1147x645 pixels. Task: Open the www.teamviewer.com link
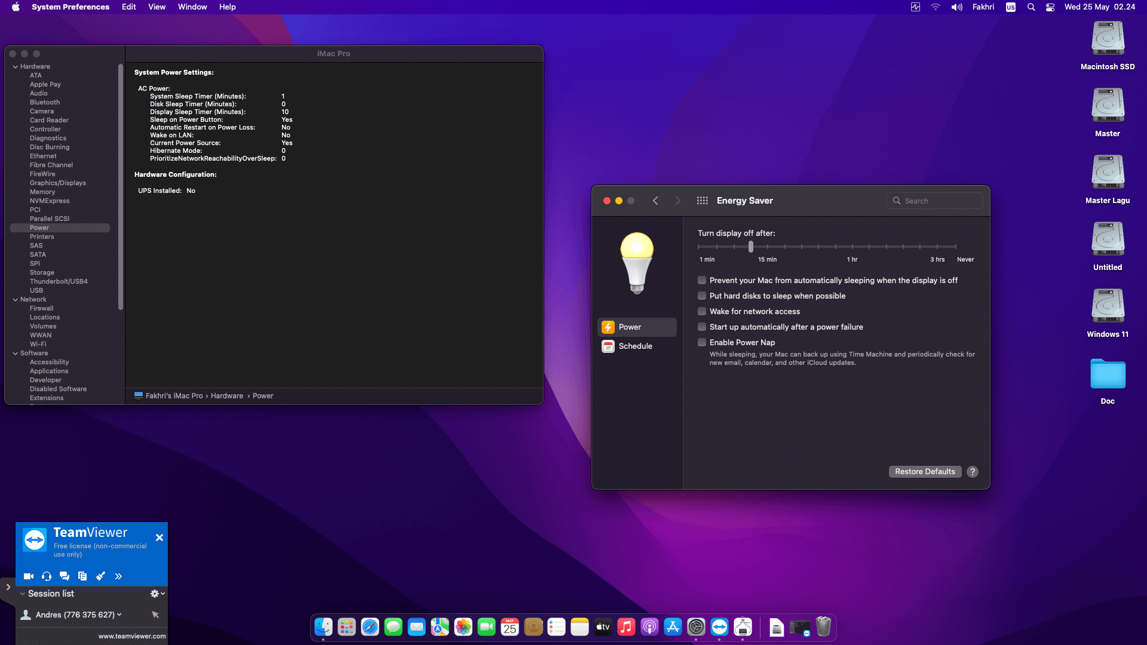pyautogui.click(x=132, y=636)
